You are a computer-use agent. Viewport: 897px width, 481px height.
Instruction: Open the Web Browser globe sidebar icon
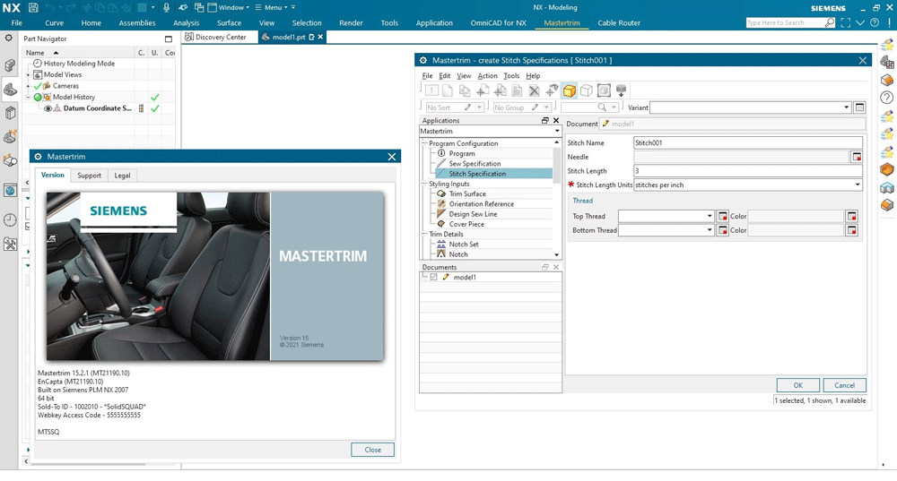pos(10,190)
